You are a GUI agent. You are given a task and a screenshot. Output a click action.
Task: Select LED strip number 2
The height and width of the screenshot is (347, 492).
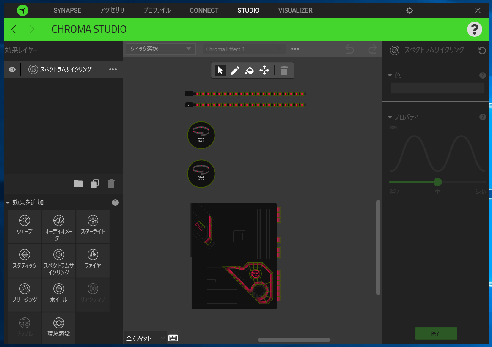click(245, 104)
